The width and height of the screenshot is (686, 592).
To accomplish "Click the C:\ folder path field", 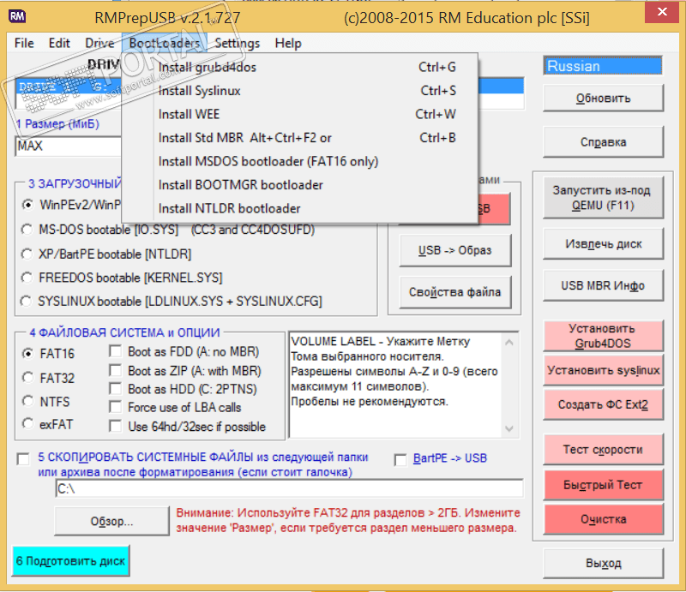I will pos(290,488).
